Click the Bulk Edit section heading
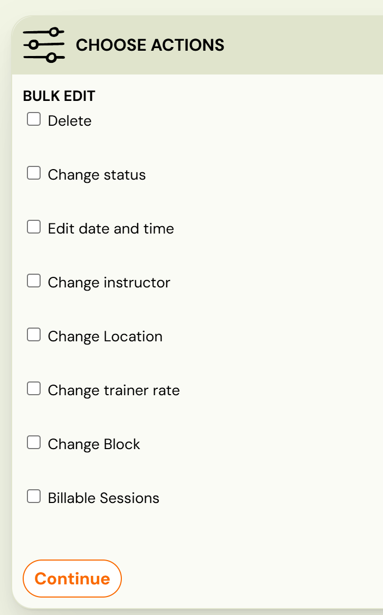The width and height of the screenshot is (383, 615). point(59,96)
